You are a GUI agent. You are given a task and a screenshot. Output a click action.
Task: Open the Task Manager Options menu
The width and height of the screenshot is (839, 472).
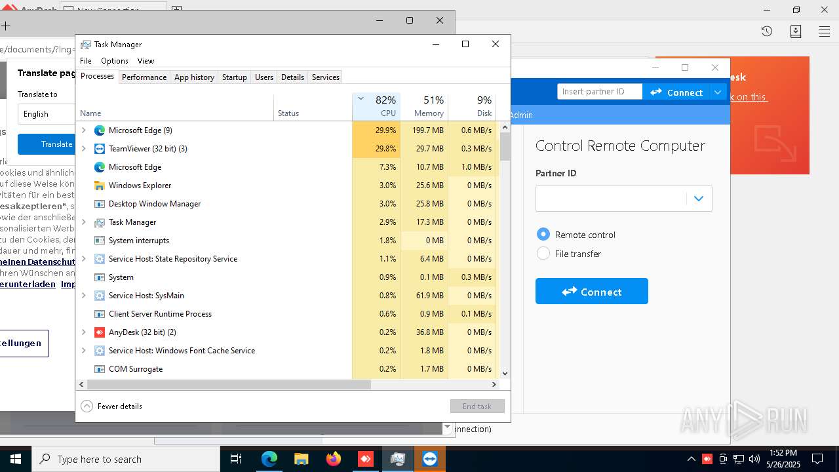pos(115,60)
